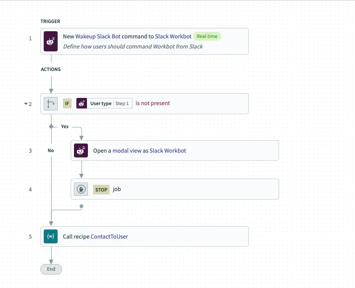355x288 pixels.
Task: Click Slack Workbot link in step 3
Action: point(168,151)
